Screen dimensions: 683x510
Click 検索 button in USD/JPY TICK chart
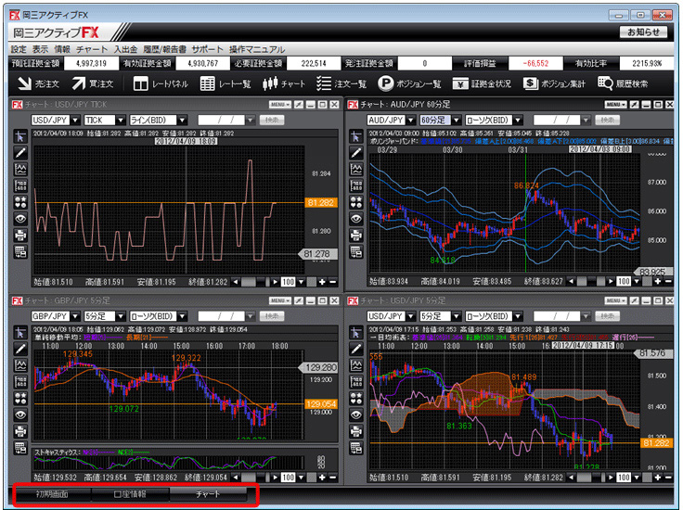click(x=272, y=121)
